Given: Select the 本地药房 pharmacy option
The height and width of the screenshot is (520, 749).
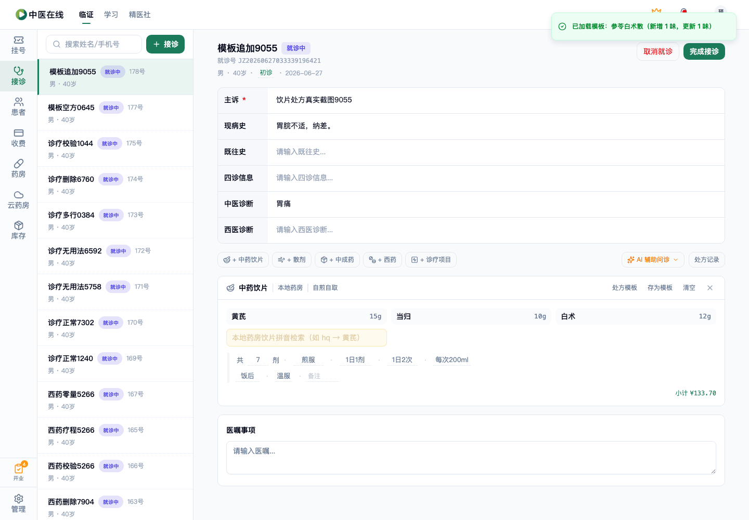Looking at the screenshot, I should pyautogui.click(x=290, y=288).
